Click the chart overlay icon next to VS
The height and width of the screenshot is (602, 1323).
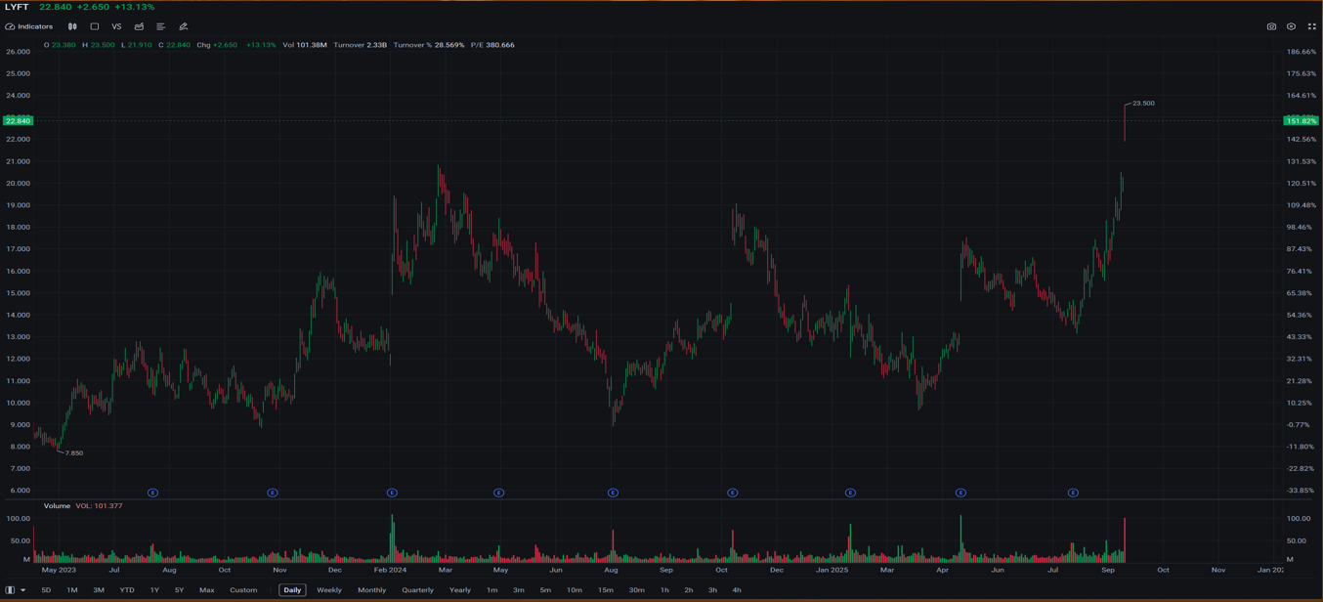(139, 26)
